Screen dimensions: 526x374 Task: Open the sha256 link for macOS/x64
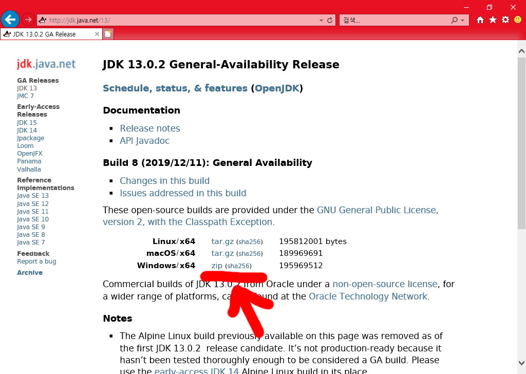[x=250, y=254]
